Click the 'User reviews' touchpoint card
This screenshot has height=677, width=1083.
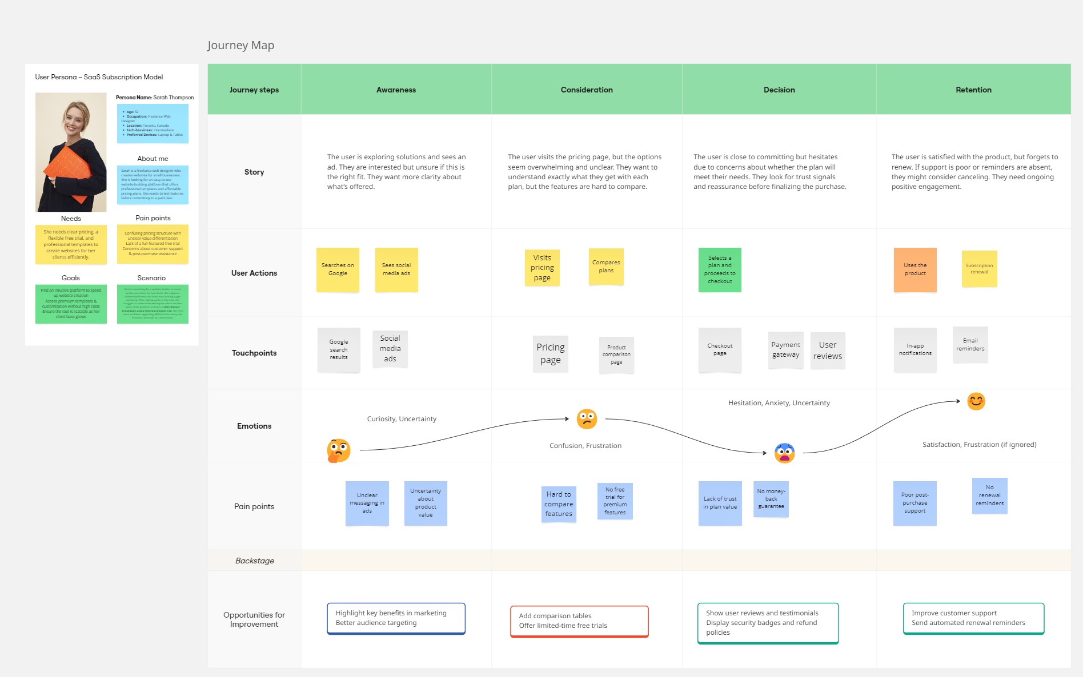coord(827,350)
